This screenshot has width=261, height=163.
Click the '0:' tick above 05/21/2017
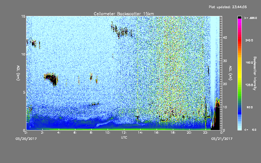coord(222,133)
